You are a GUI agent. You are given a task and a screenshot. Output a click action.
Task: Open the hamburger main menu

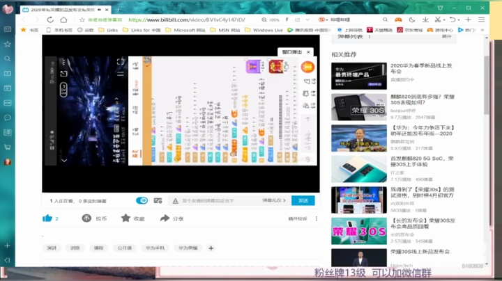pos(482,19)
